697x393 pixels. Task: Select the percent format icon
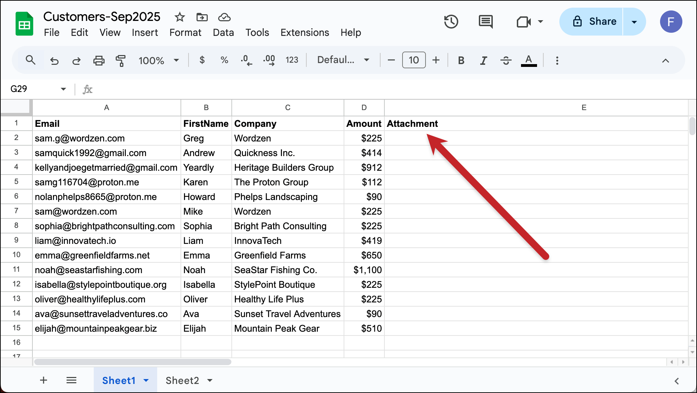224,60
